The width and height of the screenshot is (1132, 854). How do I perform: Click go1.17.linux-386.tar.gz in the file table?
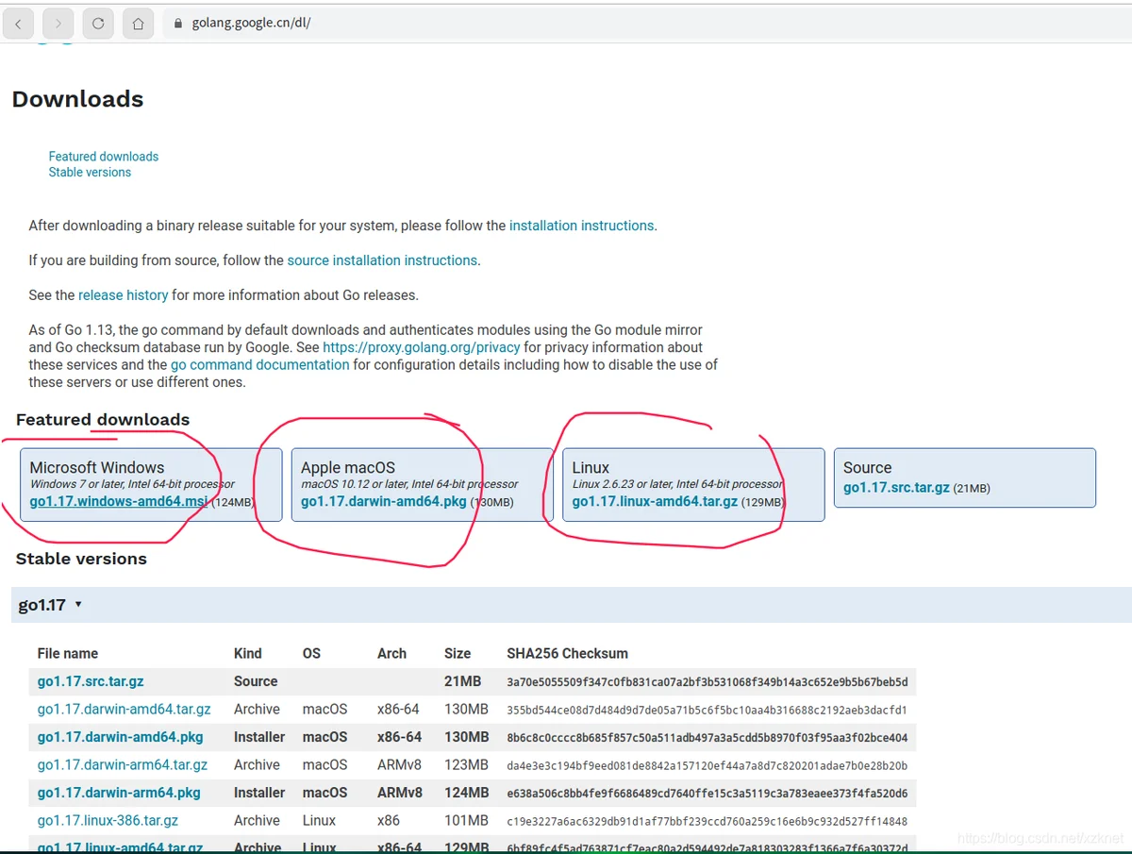click(x=108, y=821)
